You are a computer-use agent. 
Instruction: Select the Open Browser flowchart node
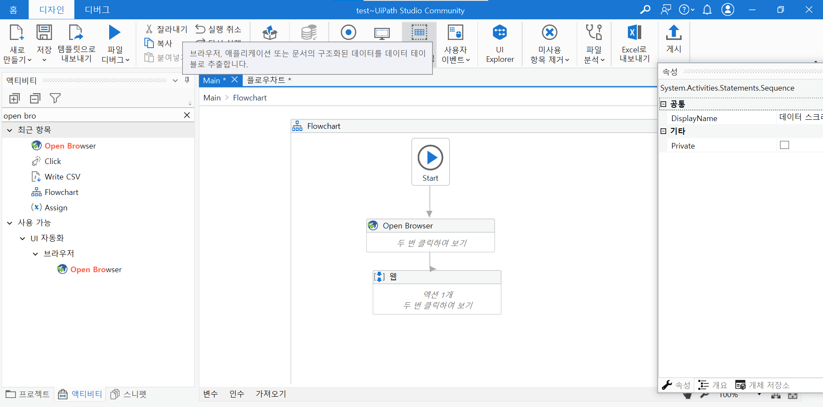pyautogui.click(x=430, y=235)
